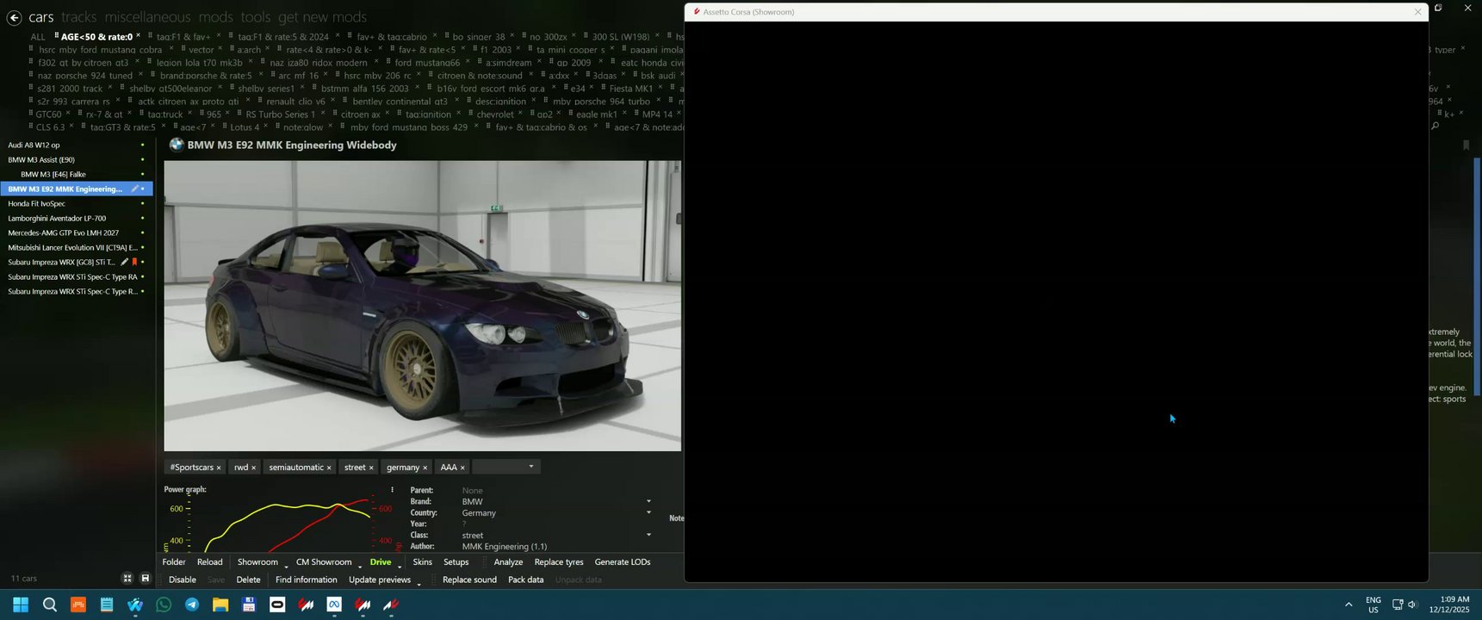Remove the street tag

pyautogui.click(x=371, y=468)
